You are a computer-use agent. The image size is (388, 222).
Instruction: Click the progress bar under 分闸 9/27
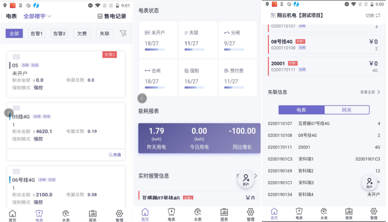(234, 49)
